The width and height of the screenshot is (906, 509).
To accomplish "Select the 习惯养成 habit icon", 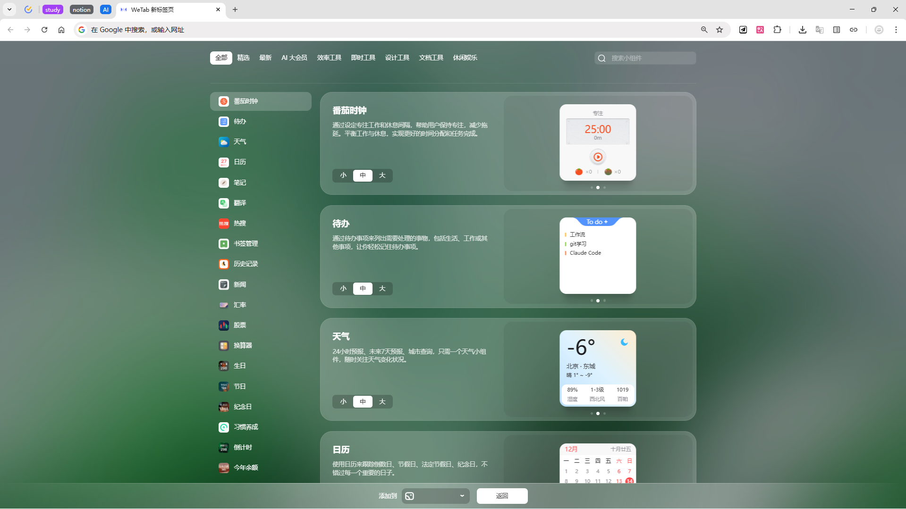I will pos(224,427).
